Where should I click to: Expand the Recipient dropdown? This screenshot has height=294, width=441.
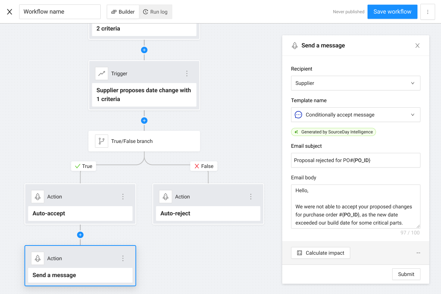coord(355,83)
